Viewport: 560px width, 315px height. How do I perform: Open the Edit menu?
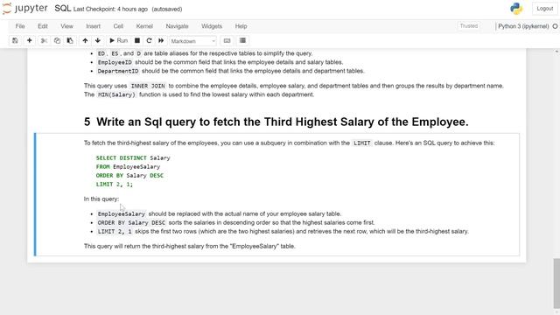click(43, 26)
